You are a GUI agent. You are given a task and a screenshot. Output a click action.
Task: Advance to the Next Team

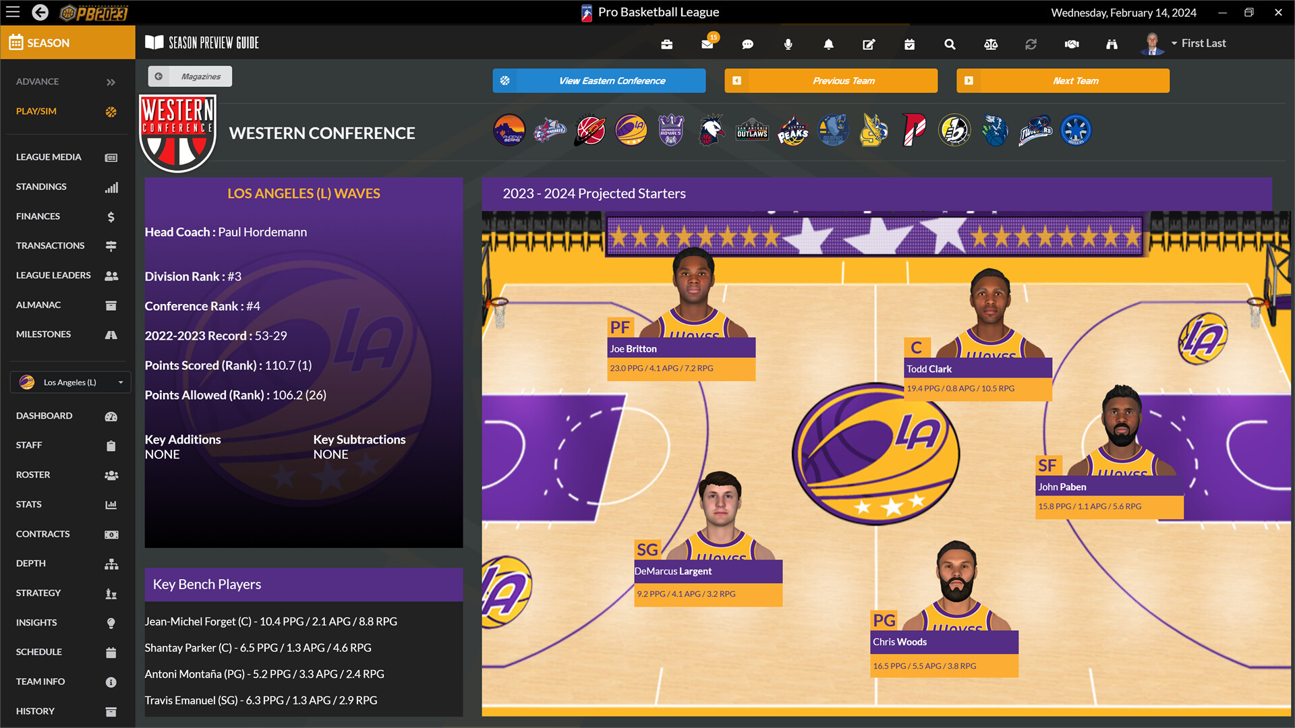click(x=1062, y=80)
